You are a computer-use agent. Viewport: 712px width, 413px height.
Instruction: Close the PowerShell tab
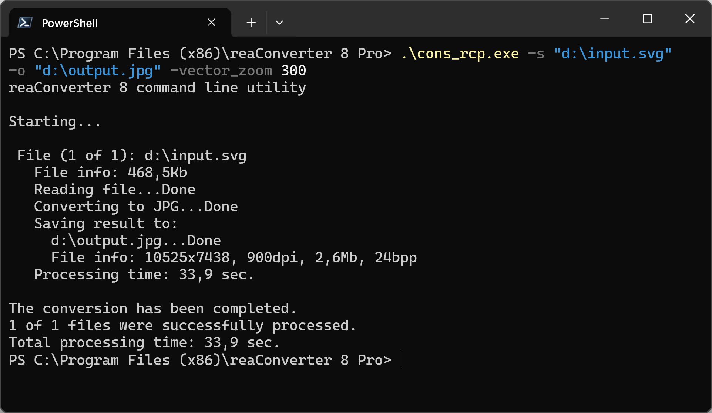point(211,23)
